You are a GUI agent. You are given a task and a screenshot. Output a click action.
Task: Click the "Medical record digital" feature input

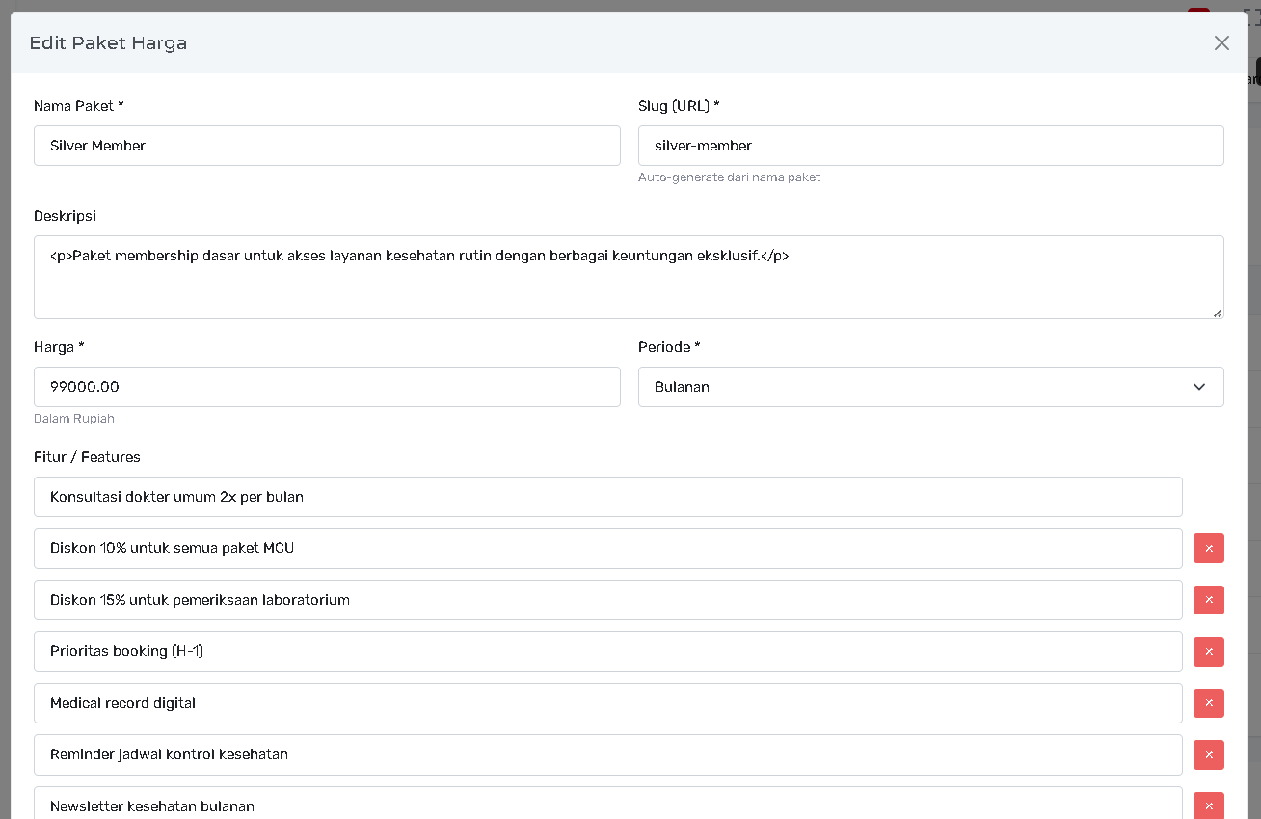pyautogui.click(x=607, y=703)
